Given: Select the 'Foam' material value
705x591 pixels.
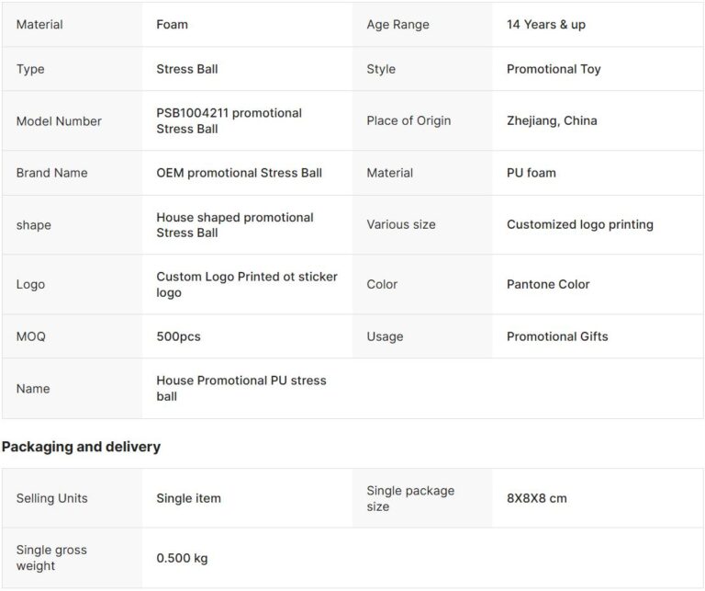Looking at the screenshot, I should click(x=173, y=25).
